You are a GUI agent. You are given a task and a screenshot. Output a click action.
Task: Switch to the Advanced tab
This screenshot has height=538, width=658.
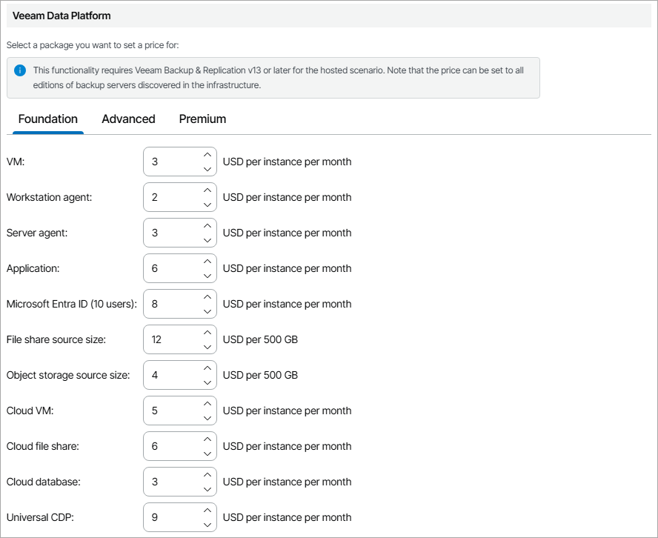(x=128, y=119)
